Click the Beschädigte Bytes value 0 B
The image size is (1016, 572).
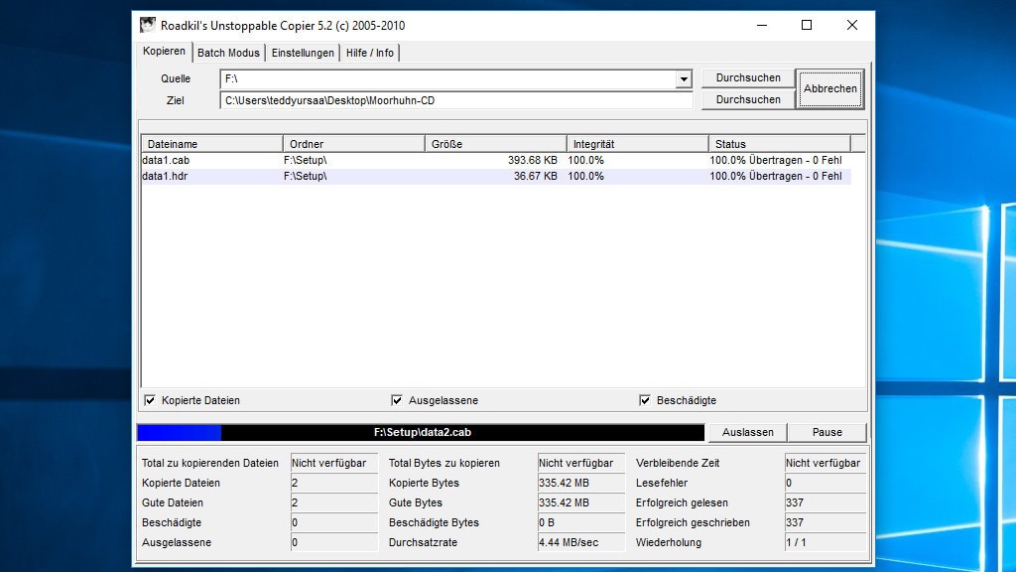point(580,522)
